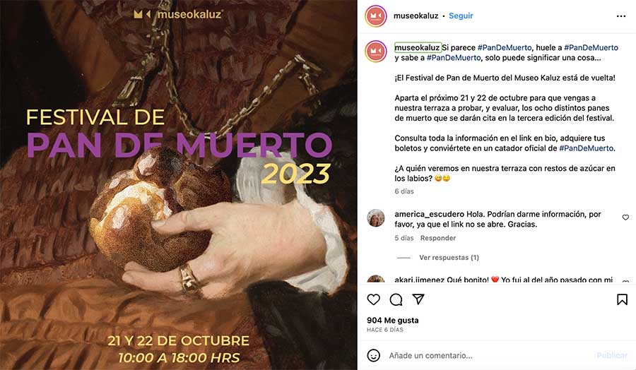Click the Festival de Pan de Muerto image
636x370 pixels.
tap(179, 185)
